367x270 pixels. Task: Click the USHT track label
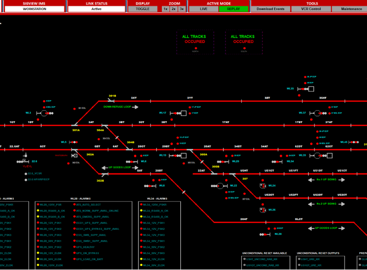click(244, 171)
